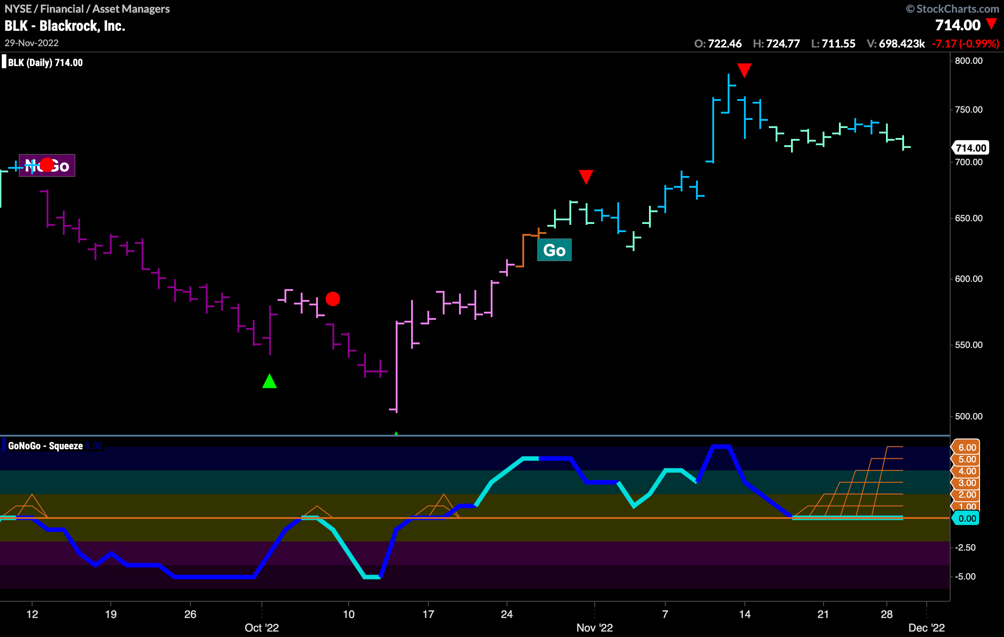The height and width of the screenshot is (637, 1004).
Task: Click the 700.00 price axis label
Action: (969, 162)
